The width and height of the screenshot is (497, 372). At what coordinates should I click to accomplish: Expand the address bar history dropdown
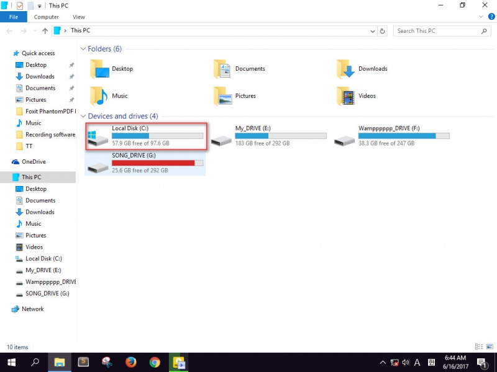click(x=372, y=31)
